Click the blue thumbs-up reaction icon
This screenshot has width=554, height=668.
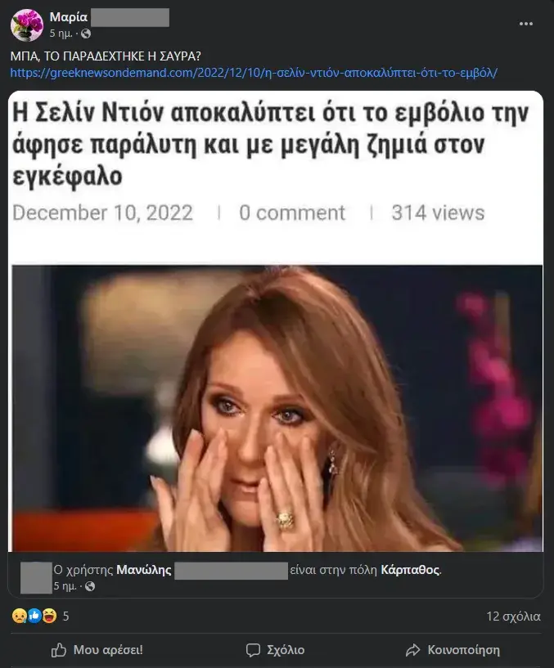34,616
